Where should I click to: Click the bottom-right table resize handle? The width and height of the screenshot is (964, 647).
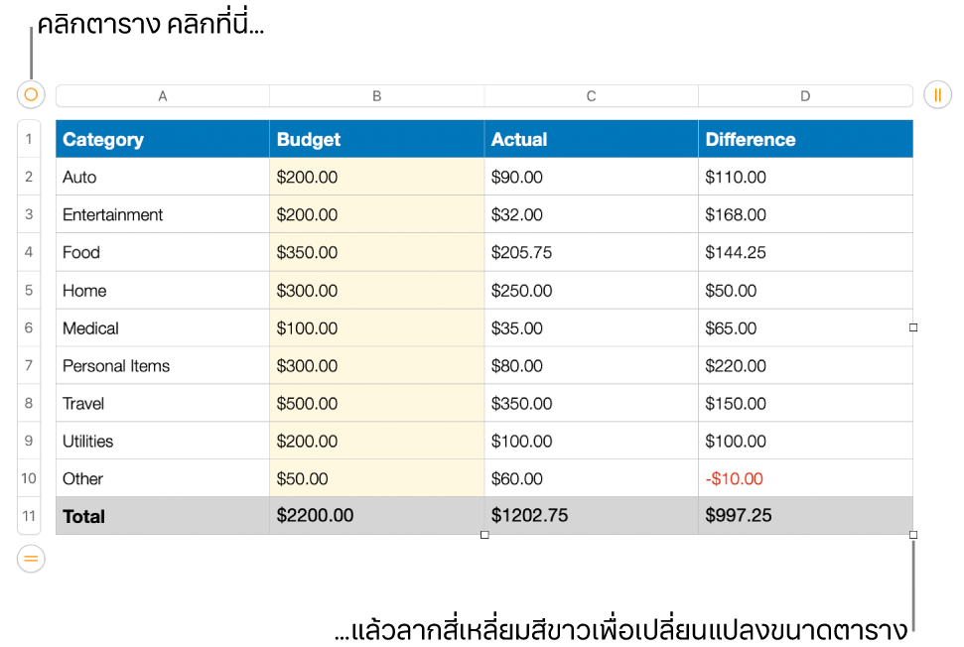tap(913, 535)
